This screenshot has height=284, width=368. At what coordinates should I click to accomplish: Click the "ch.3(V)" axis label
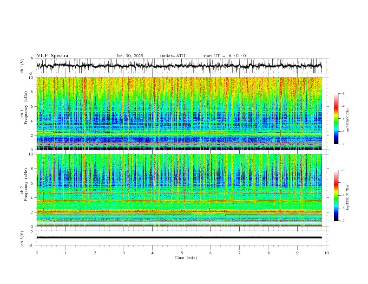coord(22,238)
